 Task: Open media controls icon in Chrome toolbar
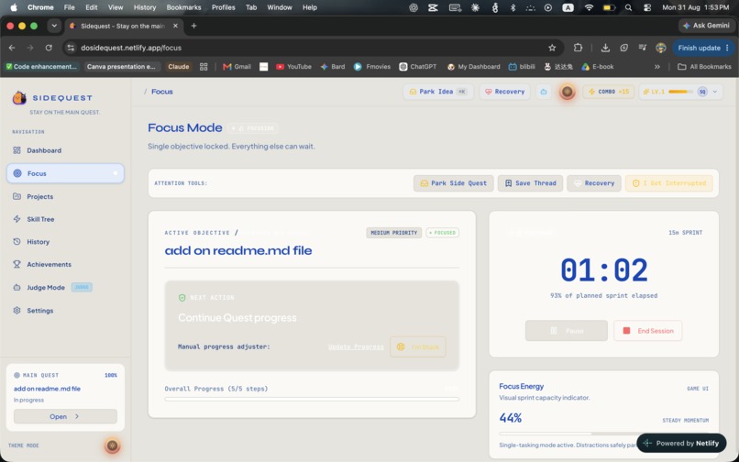point(643,48)
